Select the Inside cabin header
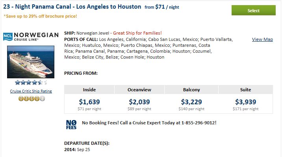This screenshot has width=282, height=157. coord(89,90)
